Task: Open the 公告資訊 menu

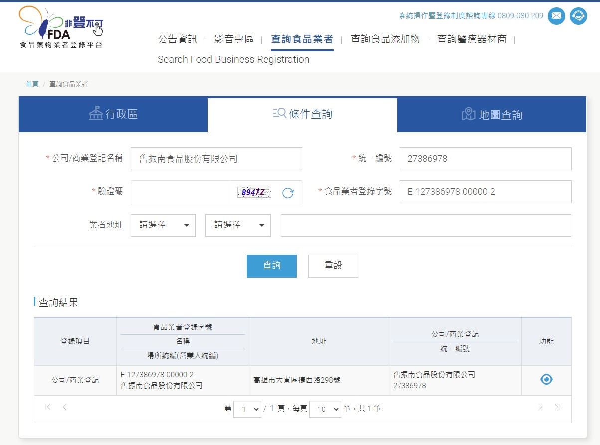Action: (x=177, y=39)
